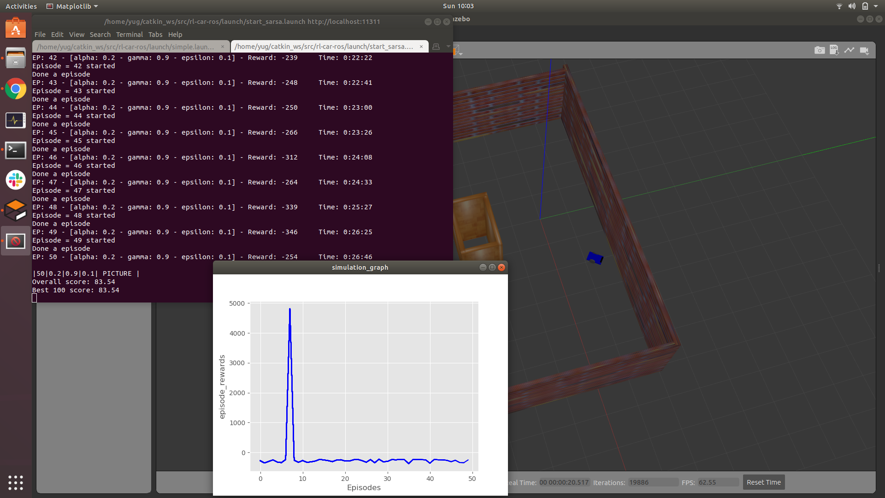The height and width of the screenshot is (498, 885).
Task: Click the Iterations value field
Action: pos(652,482)
